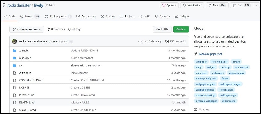
Task: Click the star icon in Star button
Action: tap(234, 5)
